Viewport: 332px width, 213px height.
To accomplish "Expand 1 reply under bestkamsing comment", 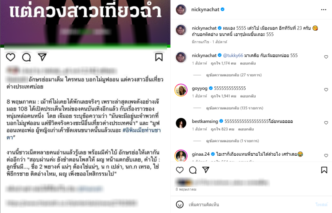I will click(232, 141).
